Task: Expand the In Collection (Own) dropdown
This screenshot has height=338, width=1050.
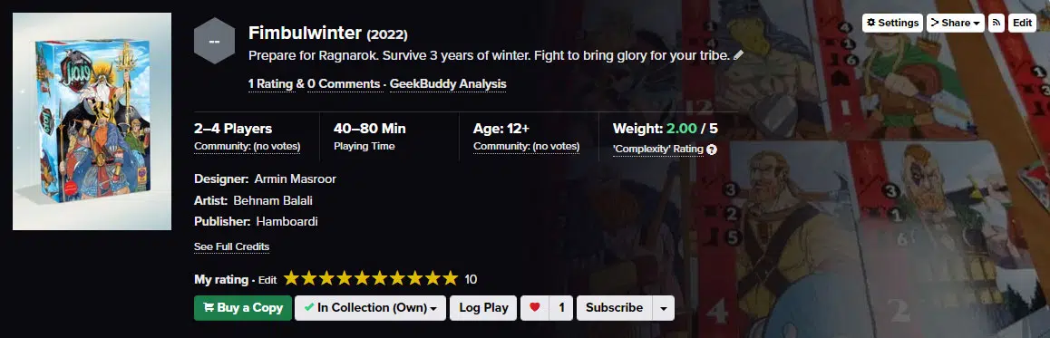Action: 370,308
